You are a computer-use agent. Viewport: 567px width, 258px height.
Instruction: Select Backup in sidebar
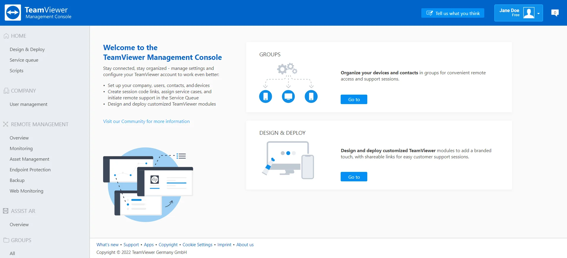click(17, 180)
